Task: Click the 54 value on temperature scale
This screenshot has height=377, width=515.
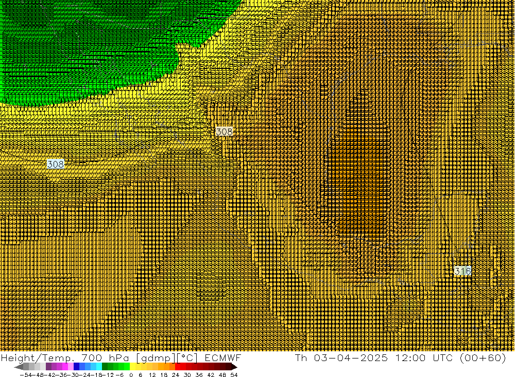Action: pyautogui.click(x=234, y=375)
